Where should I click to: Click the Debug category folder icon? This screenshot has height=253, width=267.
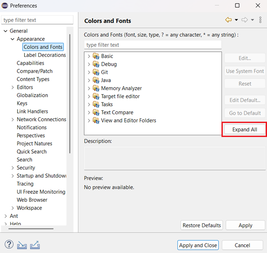pyautogui.click(x=96, y=64)
